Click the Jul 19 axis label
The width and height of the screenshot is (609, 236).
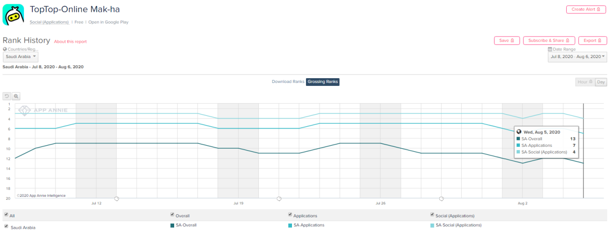[x=238, y=203]
